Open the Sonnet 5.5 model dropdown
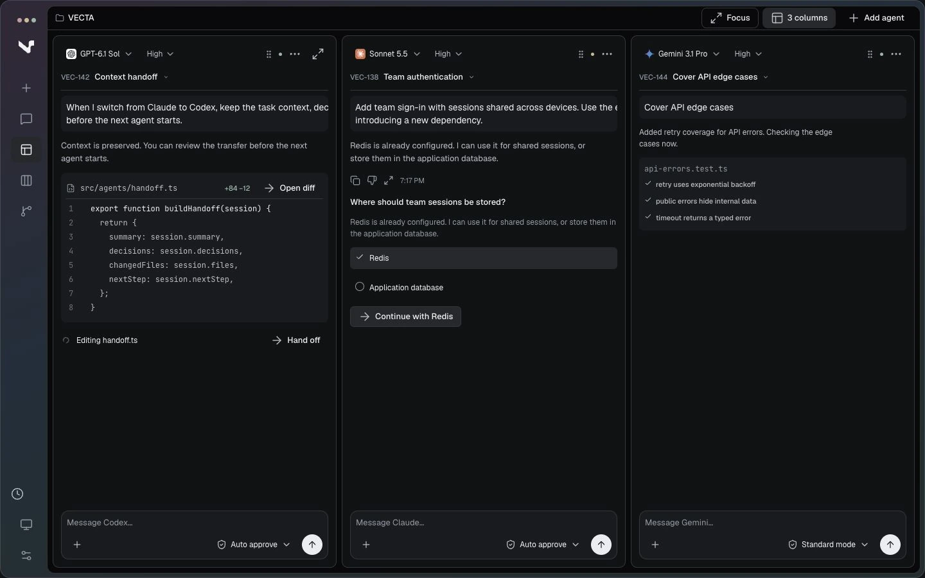The height and width of the screenshot is (578, 925). click(387, 54)
